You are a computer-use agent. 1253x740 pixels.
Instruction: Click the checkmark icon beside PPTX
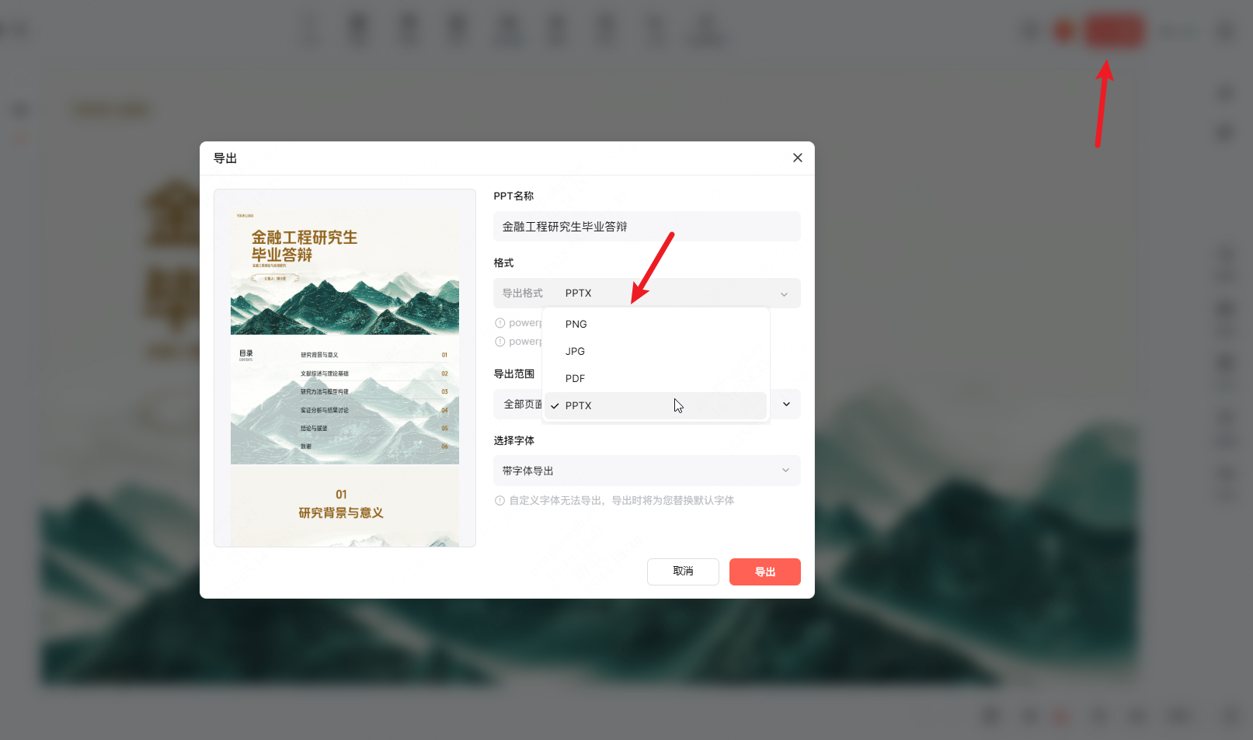[555, 406]
